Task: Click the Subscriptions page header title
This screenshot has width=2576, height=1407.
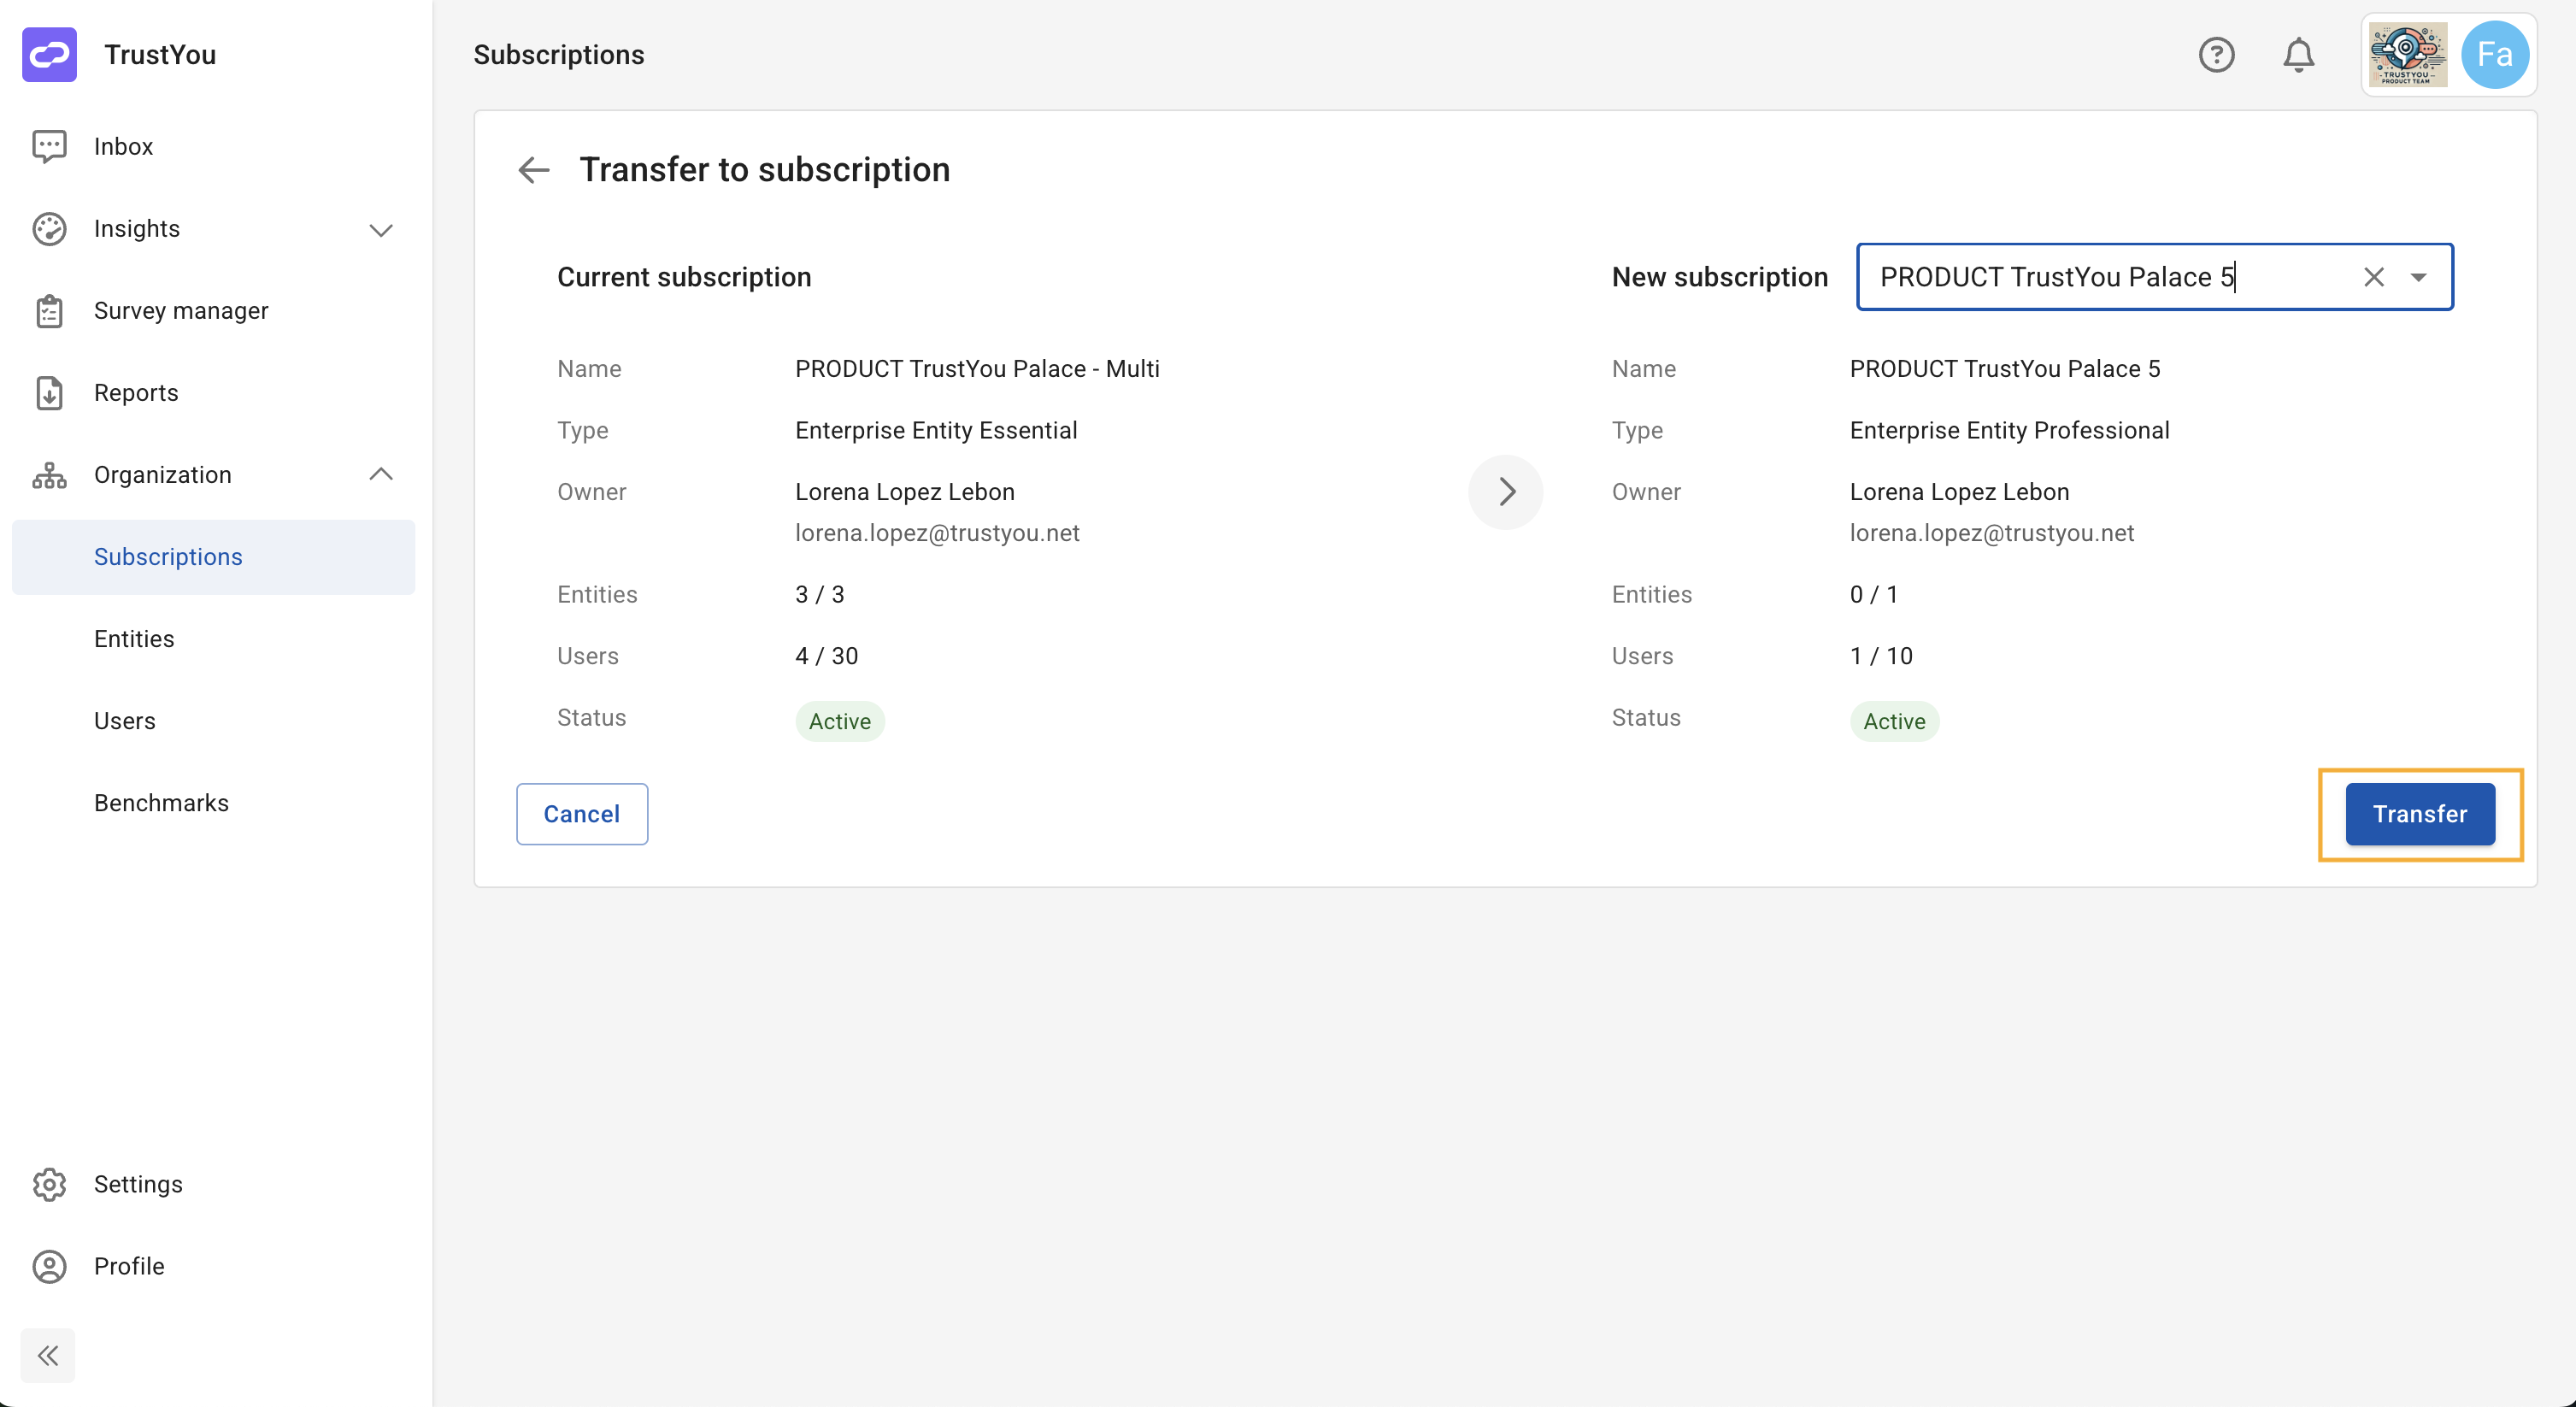Action: (x=559, y=54)
